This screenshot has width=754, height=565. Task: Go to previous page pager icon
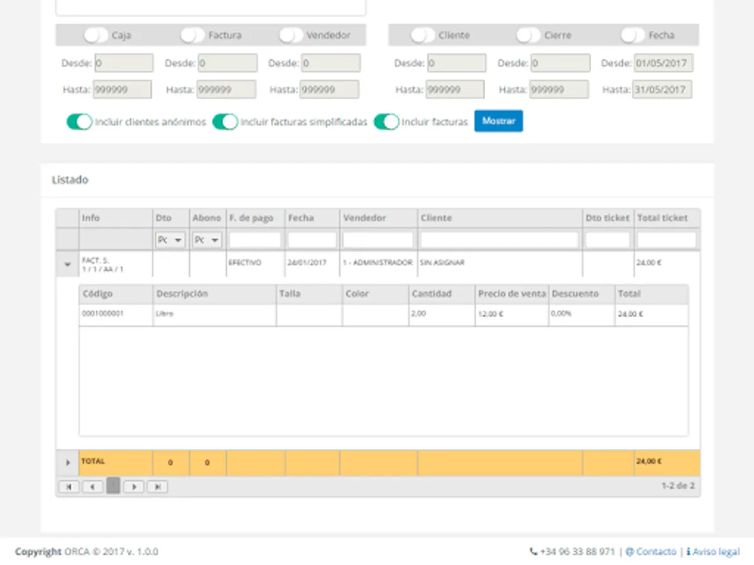point(92,487)
